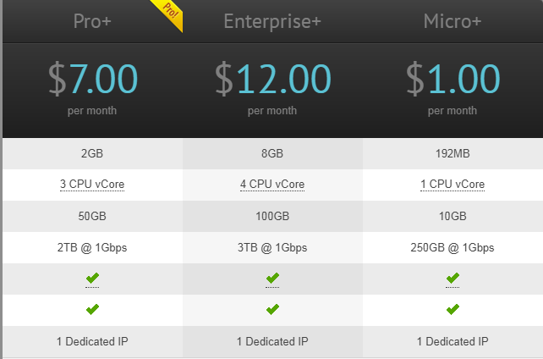
Task: Click the 1 CPU vCore link
Action: 452,185
